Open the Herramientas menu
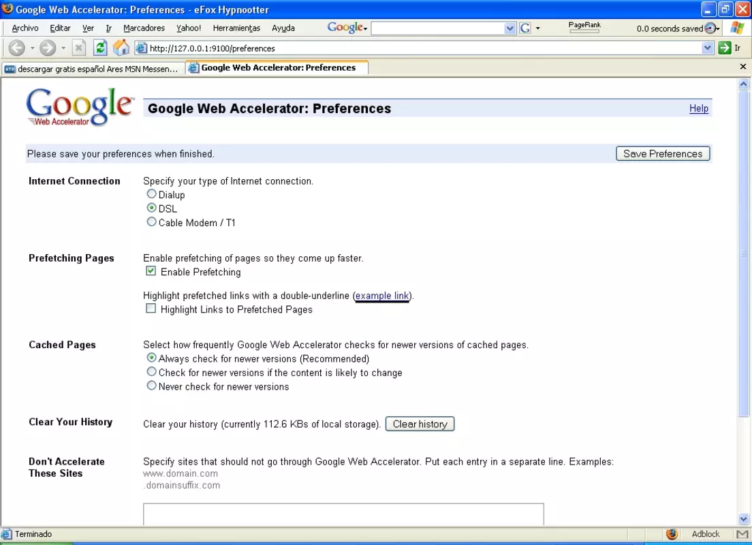752x545 pixels. tap(236, 29)
